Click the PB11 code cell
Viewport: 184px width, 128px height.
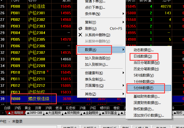pos(15,79)
